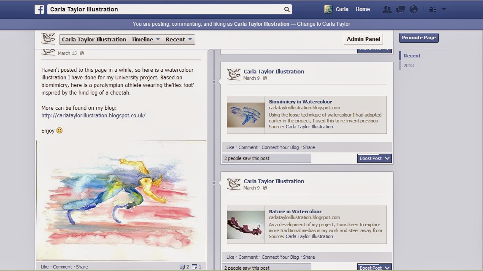Click page name on Nature in Watercolour post

pos(274,181)
